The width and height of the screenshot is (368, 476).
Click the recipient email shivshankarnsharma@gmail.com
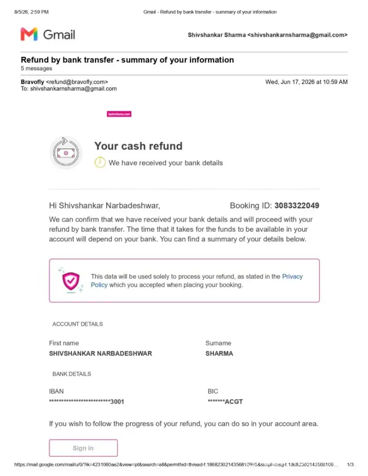(x=73, y=89)
